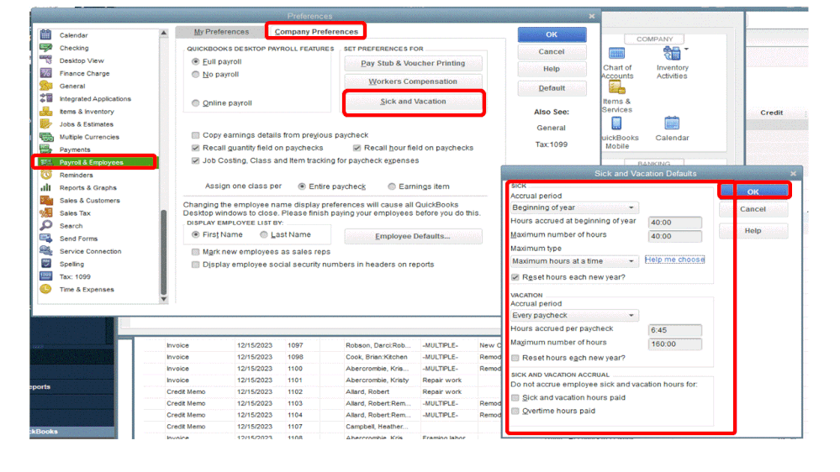Toggle sick Reset hours each new year checkbox
This screenshot has height=472, width=840.
tap(515, 277)
